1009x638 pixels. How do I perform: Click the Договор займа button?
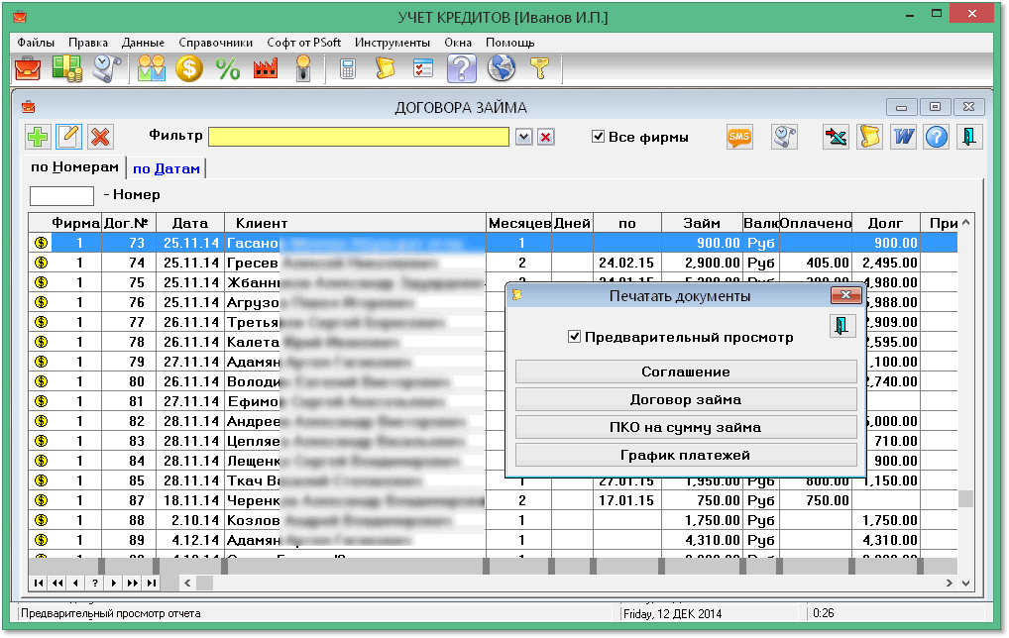click(x=687, y=400)
